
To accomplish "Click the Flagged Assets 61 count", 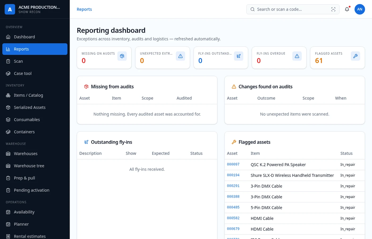I will [319, 61].
